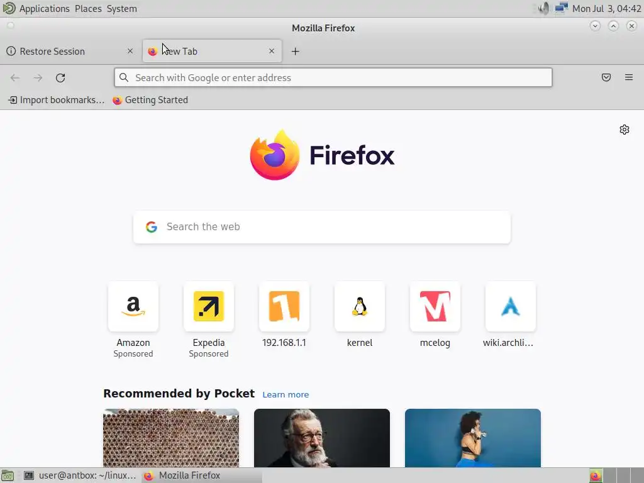Screen dimensions: 644x483
Task: Follow the Learn more Pocket link
Action: pyautogui.click(x=286, y=394)
